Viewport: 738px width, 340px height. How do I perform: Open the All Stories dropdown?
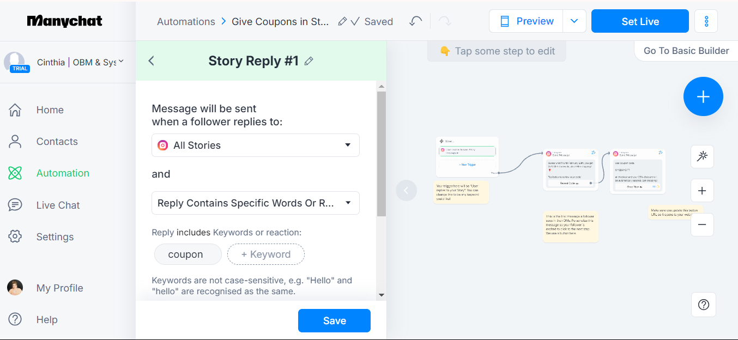click(255, 145)
